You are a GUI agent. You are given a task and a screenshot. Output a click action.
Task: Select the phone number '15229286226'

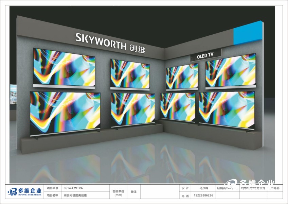[x=203, y=195]
